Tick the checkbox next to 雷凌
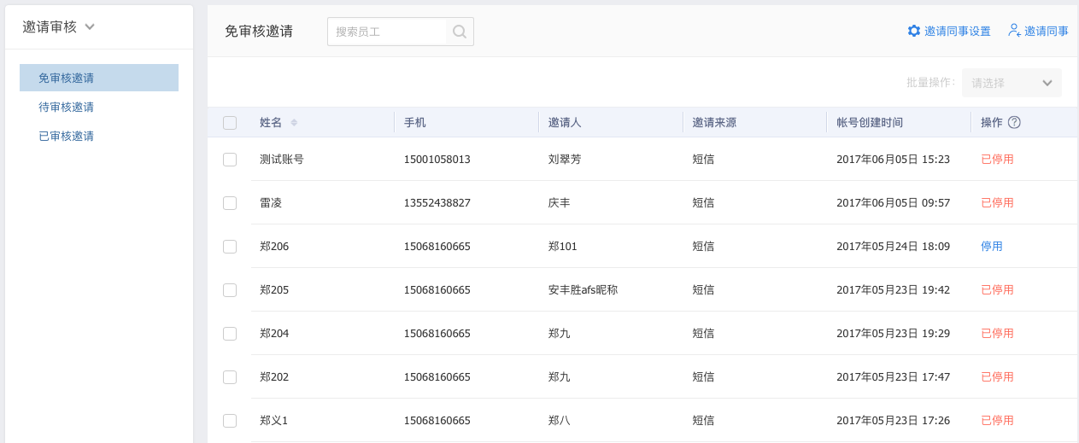This screenshot has height=443, width=1079. pos(230,203)
